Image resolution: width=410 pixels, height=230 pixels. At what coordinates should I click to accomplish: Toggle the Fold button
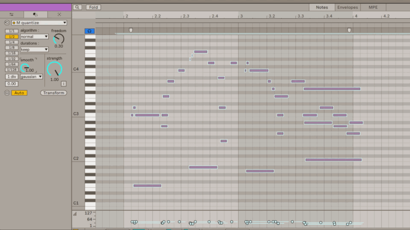tap(93, 7)
